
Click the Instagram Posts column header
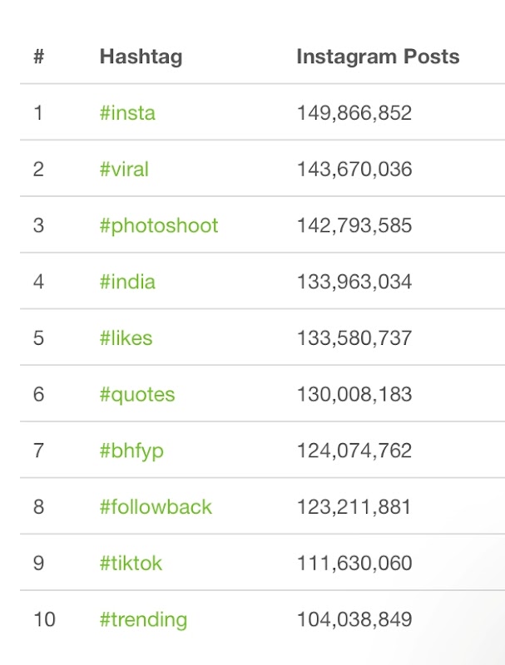pyautogui.click(x=378, y=57)
